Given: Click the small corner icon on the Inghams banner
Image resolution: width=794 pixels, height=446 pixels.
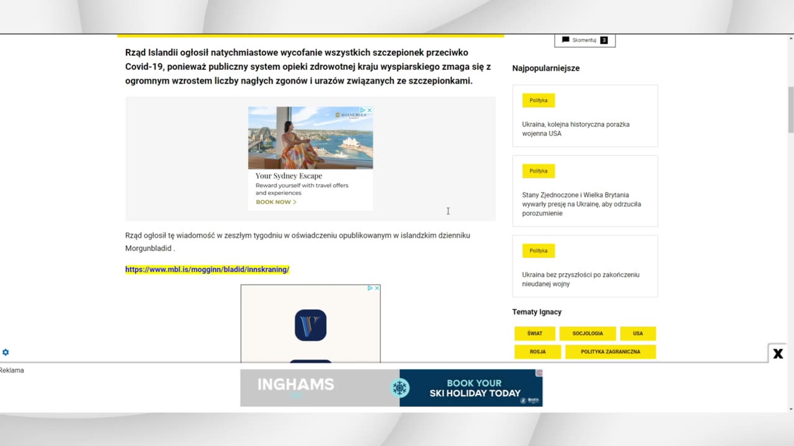Looking at the screenshot, I should tap(539, 373).
